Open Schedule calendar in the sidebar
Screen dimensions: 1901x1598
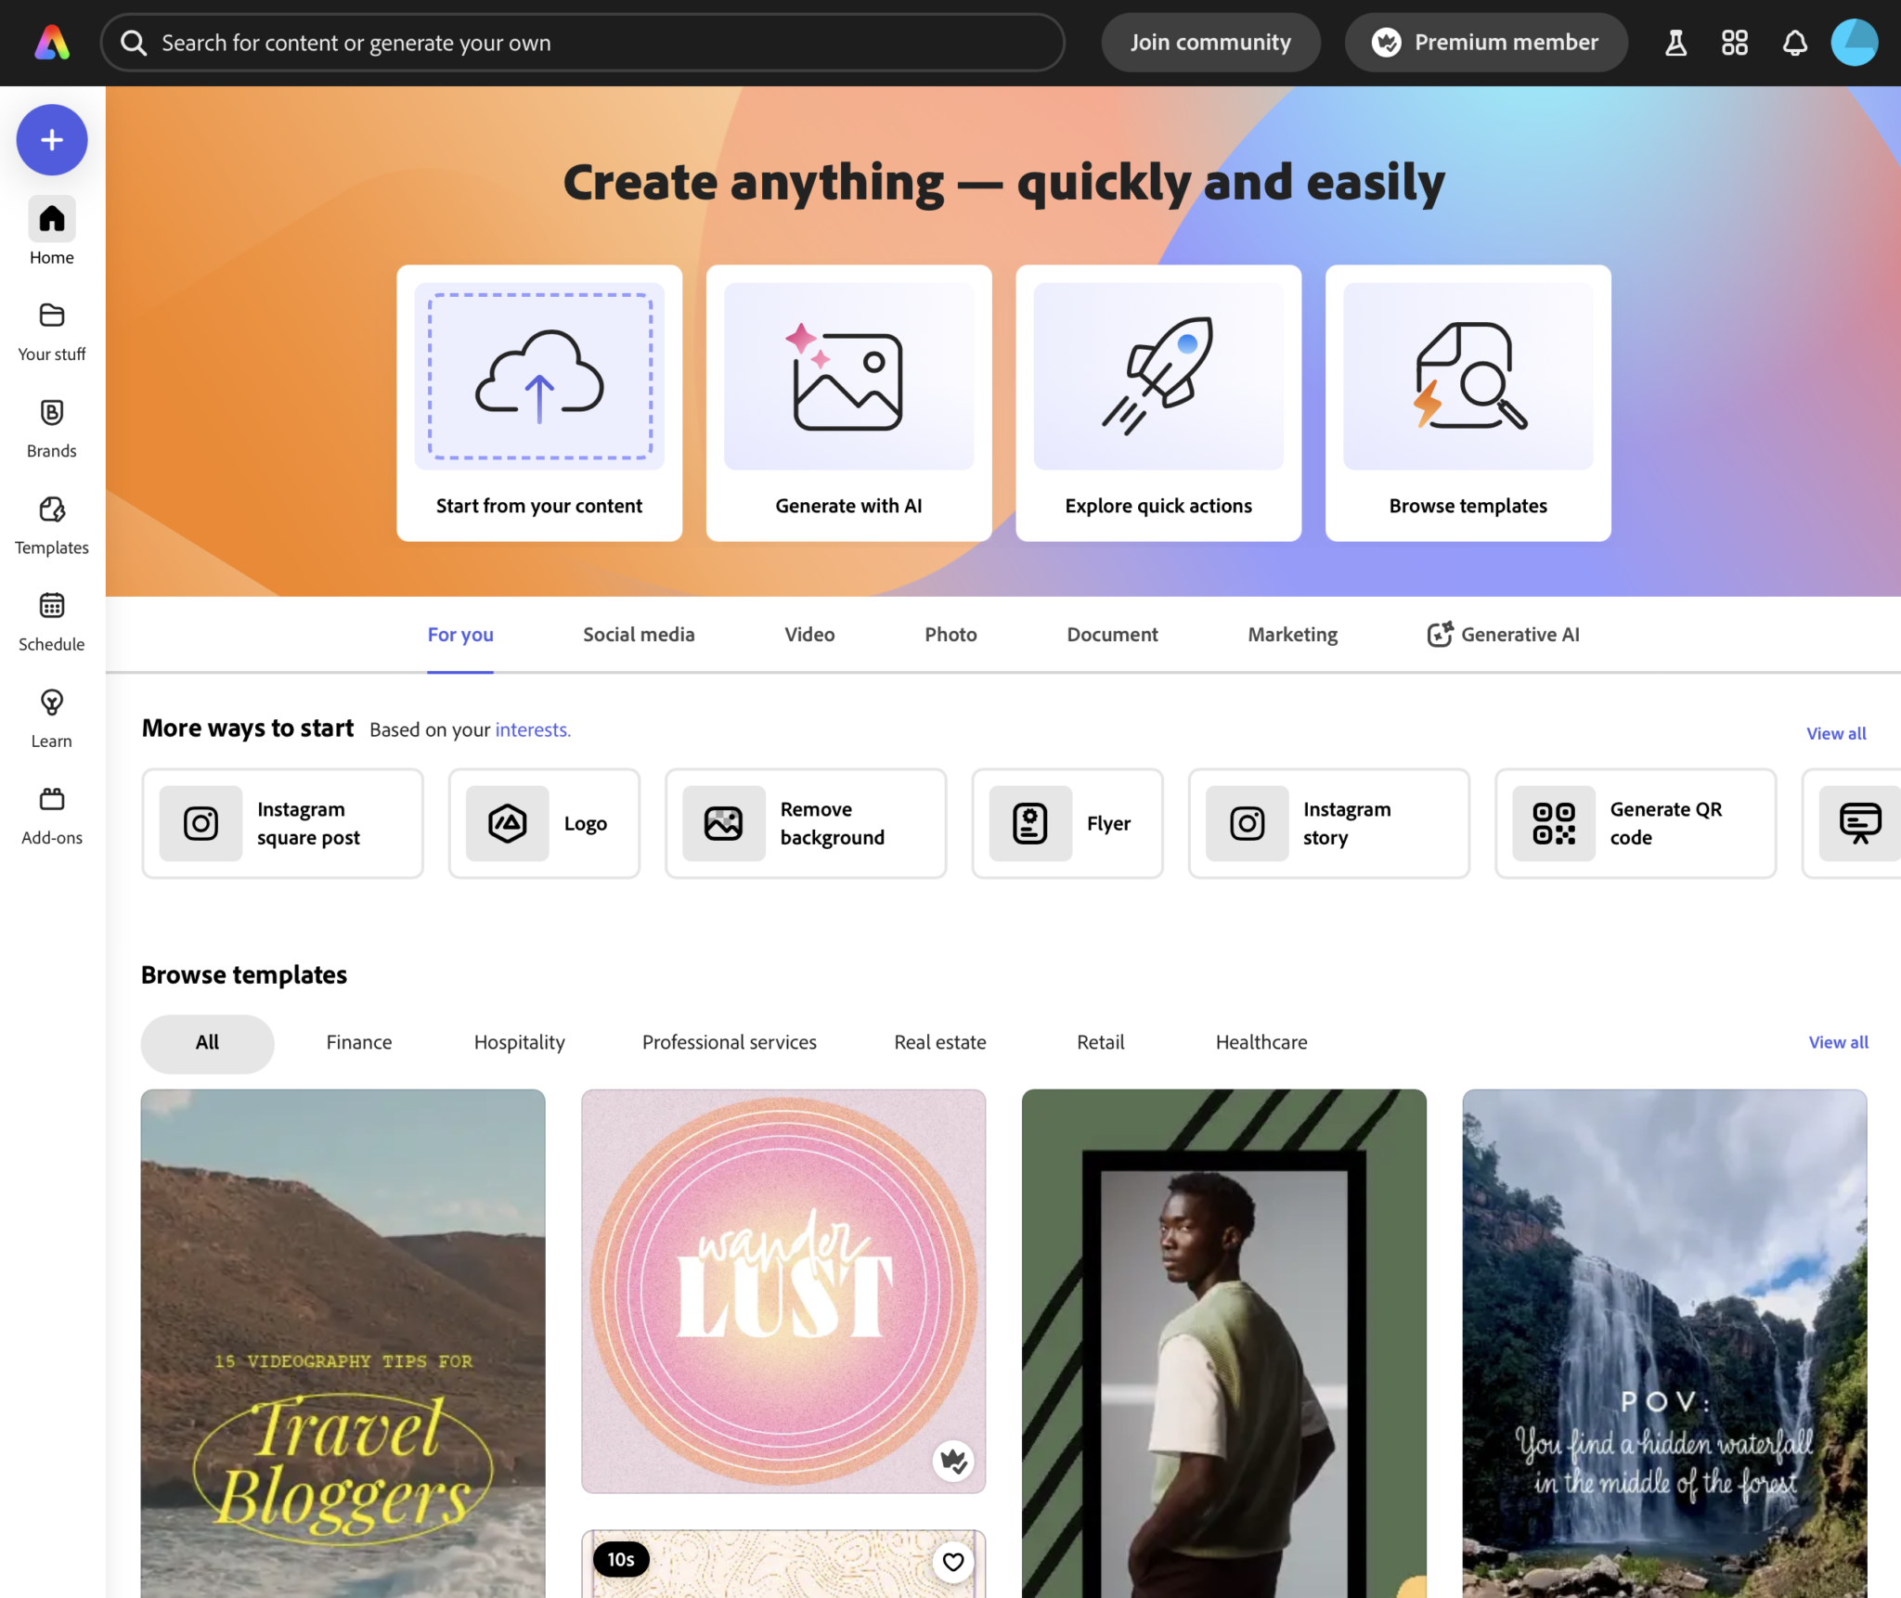[x=52, y=623]
